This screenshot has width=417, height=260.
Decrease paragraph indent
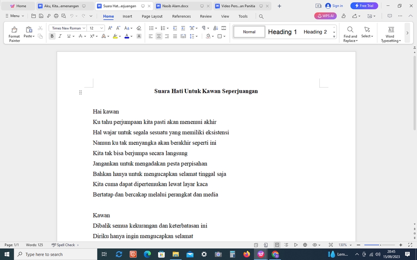pyautogui.click(x=175, y=28)
